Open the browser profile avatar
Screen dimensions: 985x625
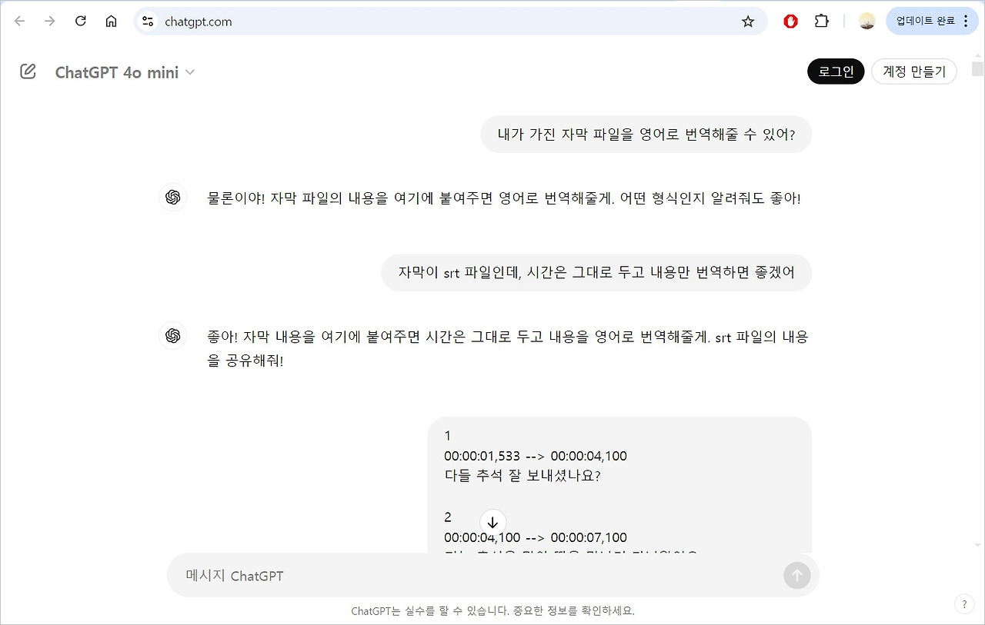(867, 22)
